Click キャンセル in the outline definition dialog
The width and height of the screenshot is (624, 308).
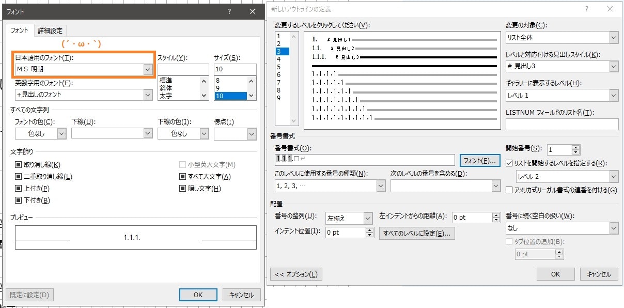(x=599, y=274)
